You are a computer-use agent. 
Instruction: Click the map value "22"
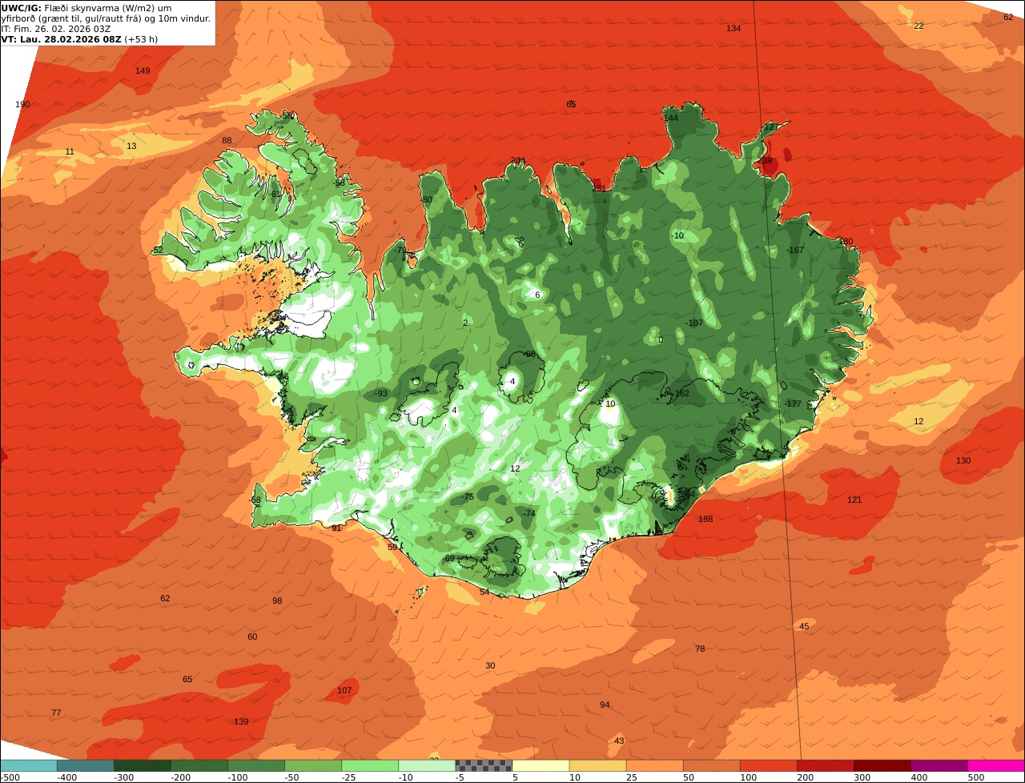point(918,26)
